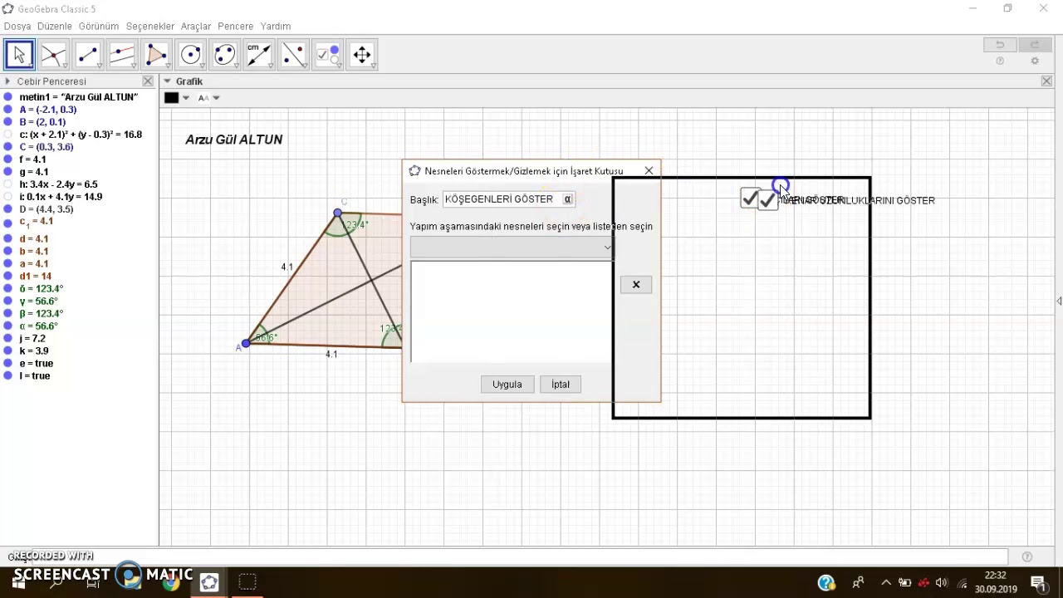Show hidden tray icons chevron

click(x=885, y=583)
